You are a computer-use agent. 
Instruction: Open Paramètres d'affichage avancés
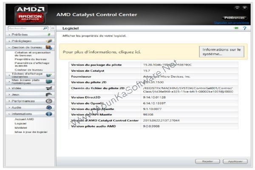point(32,64)
